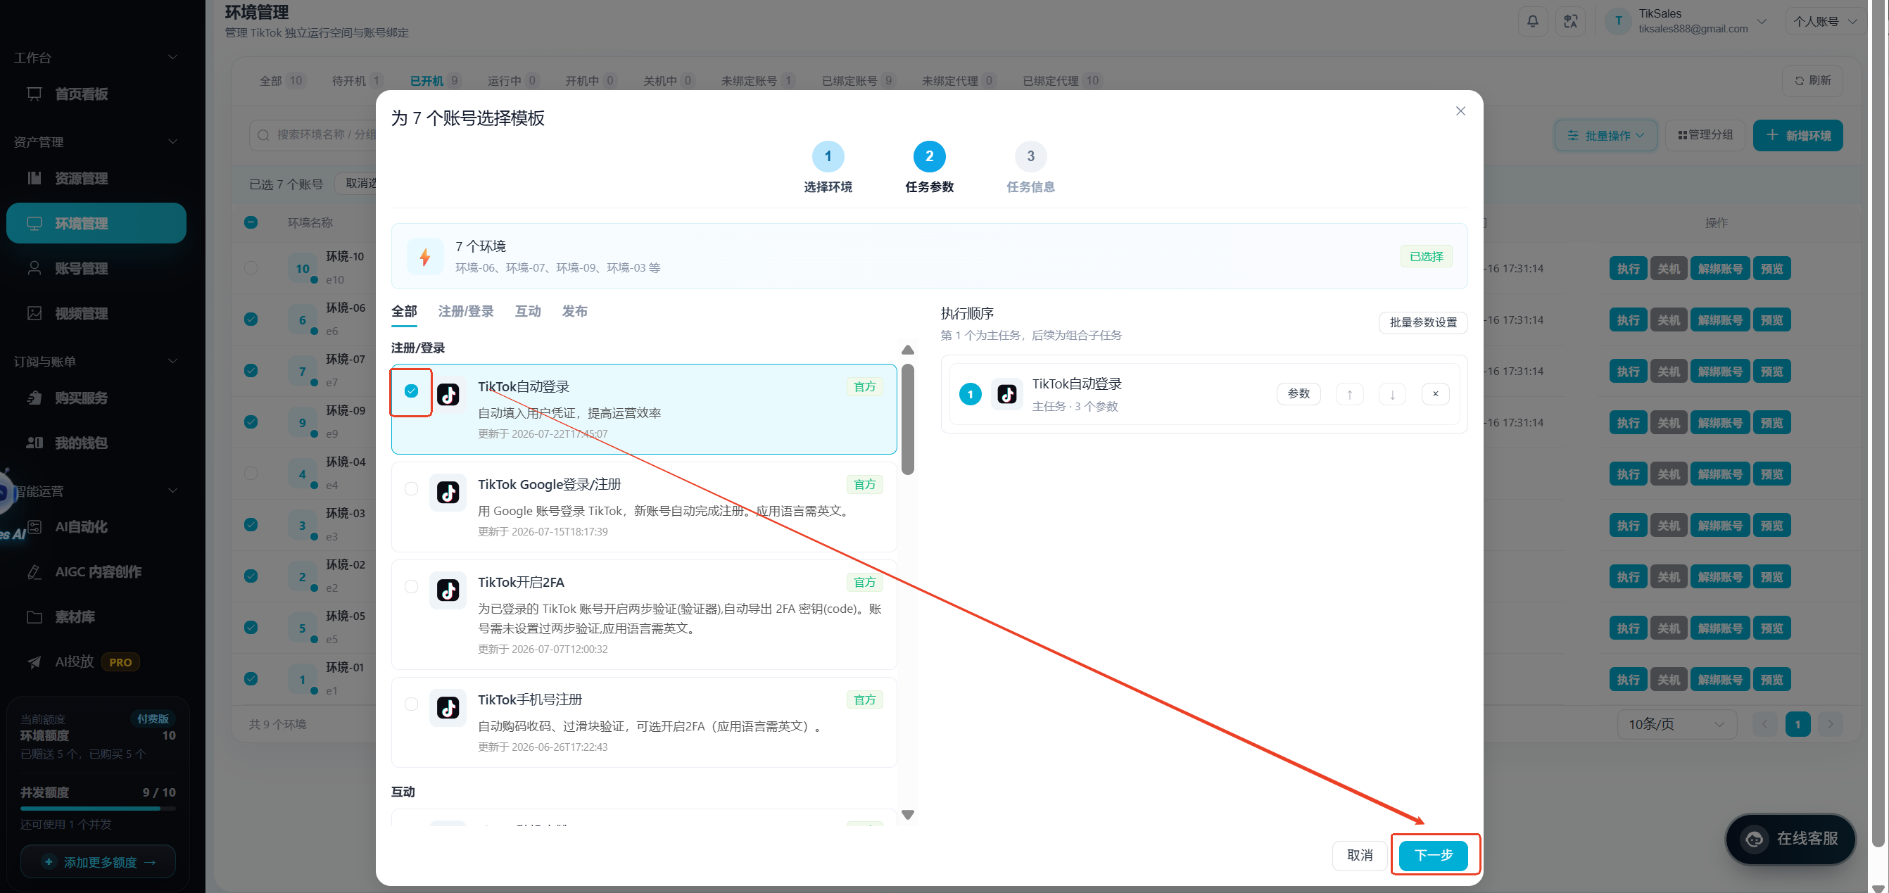Toggle checkbox for 环境-01 row
1889x893 pixels.
pos(251,678)
